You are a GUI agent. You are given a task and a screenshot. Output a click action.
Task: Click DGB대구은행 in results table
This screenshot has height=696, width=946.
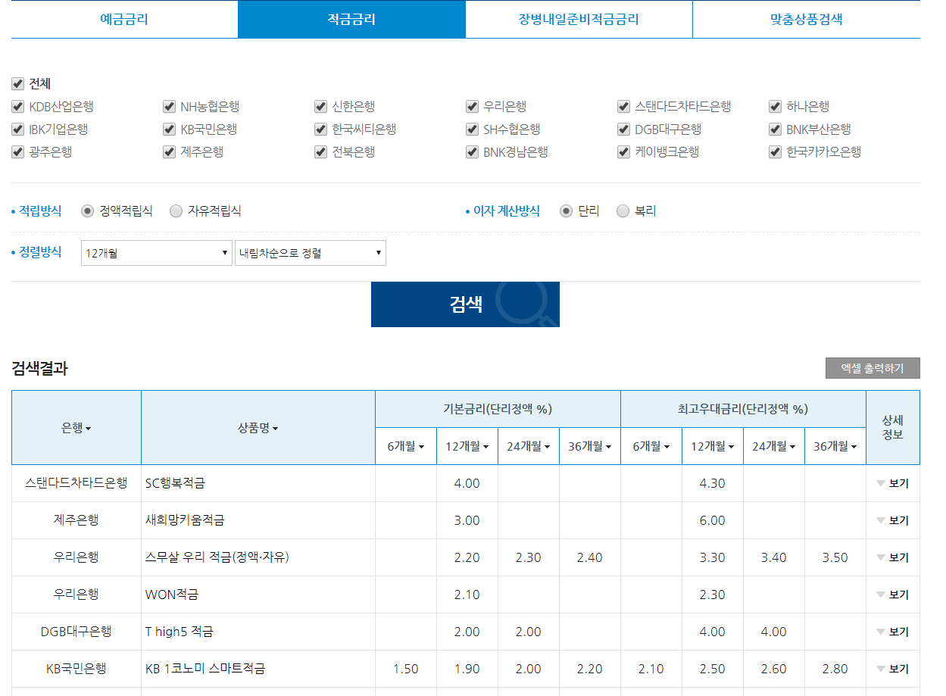[x=76, y=631]
